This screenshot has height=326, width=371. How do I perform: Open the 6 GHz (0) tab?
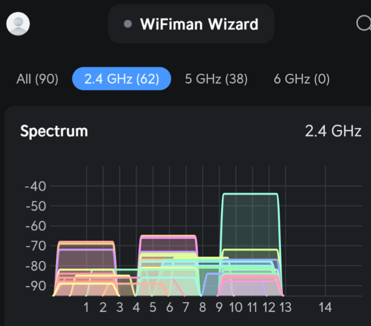tap(302, 79)
